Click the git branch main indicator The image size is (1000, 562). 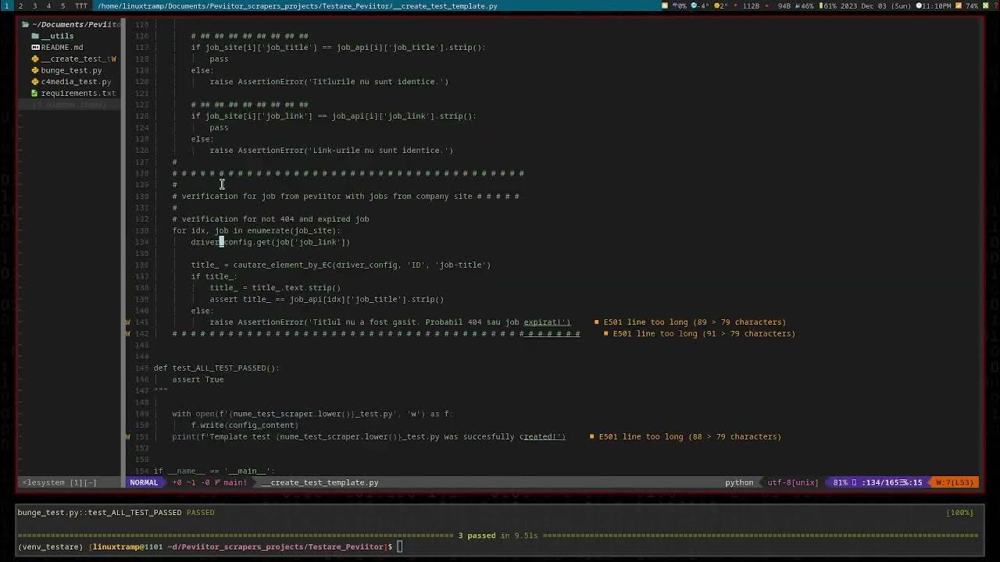point(232,482)
